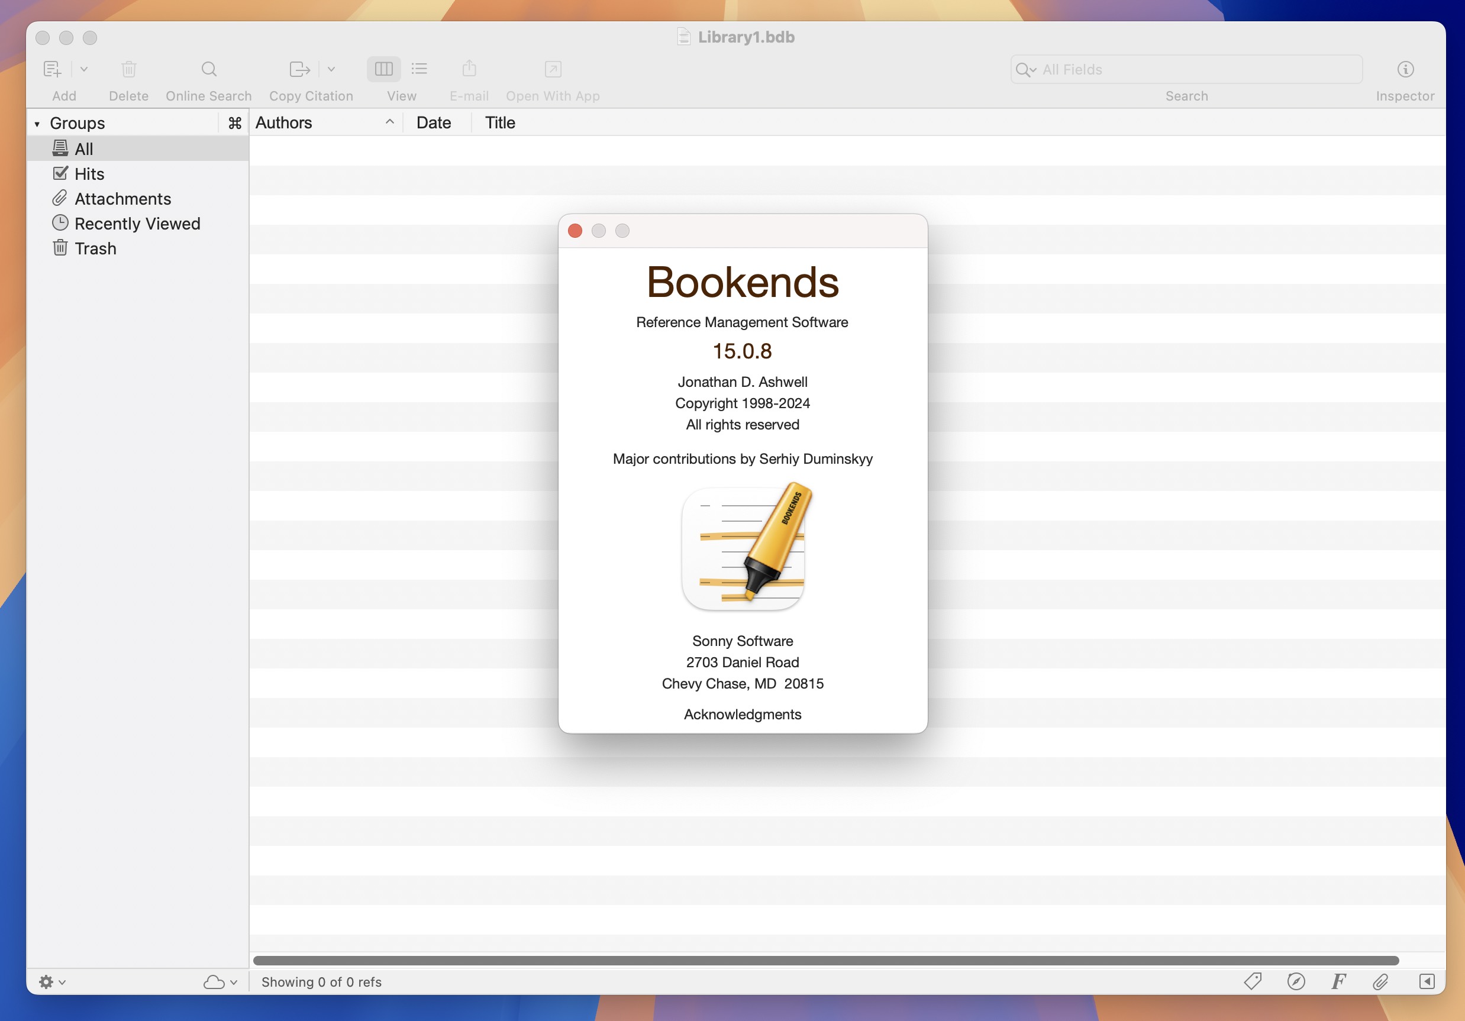Viewport: 1465px width, 1021px height.
Task: Toggle the Recently Viewed group checkbox
Action: tap(59, 222)
